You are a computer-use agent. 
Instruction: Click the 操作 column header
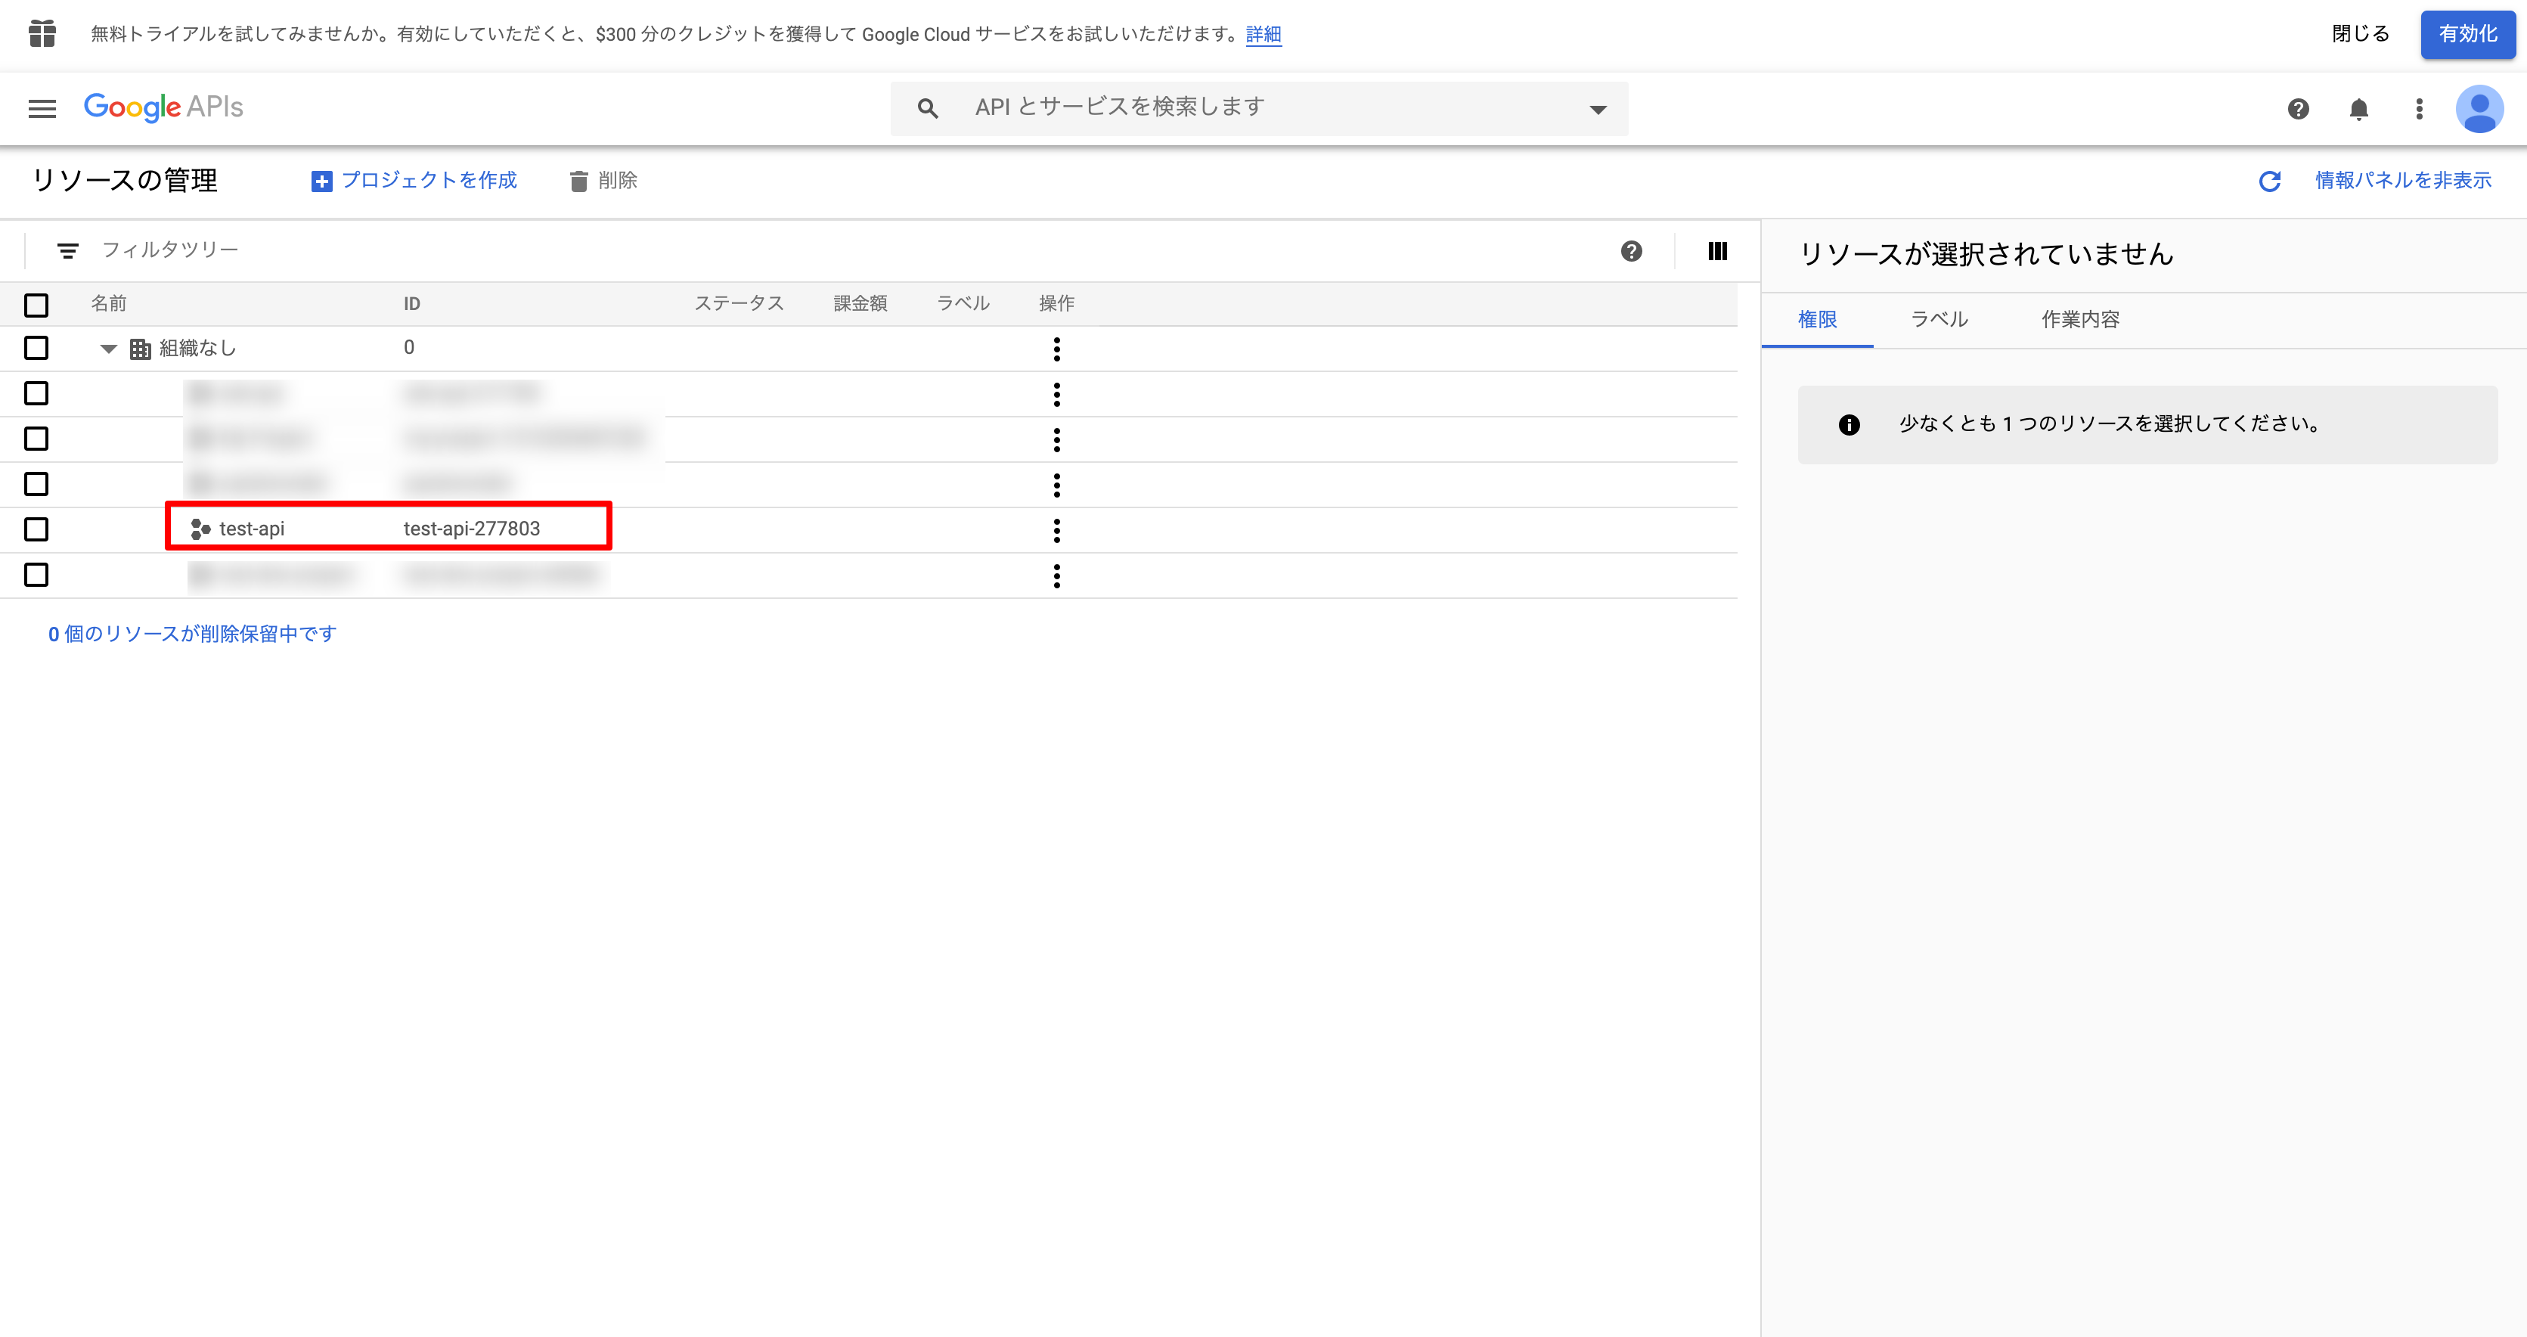click(x=1056, y=304)
